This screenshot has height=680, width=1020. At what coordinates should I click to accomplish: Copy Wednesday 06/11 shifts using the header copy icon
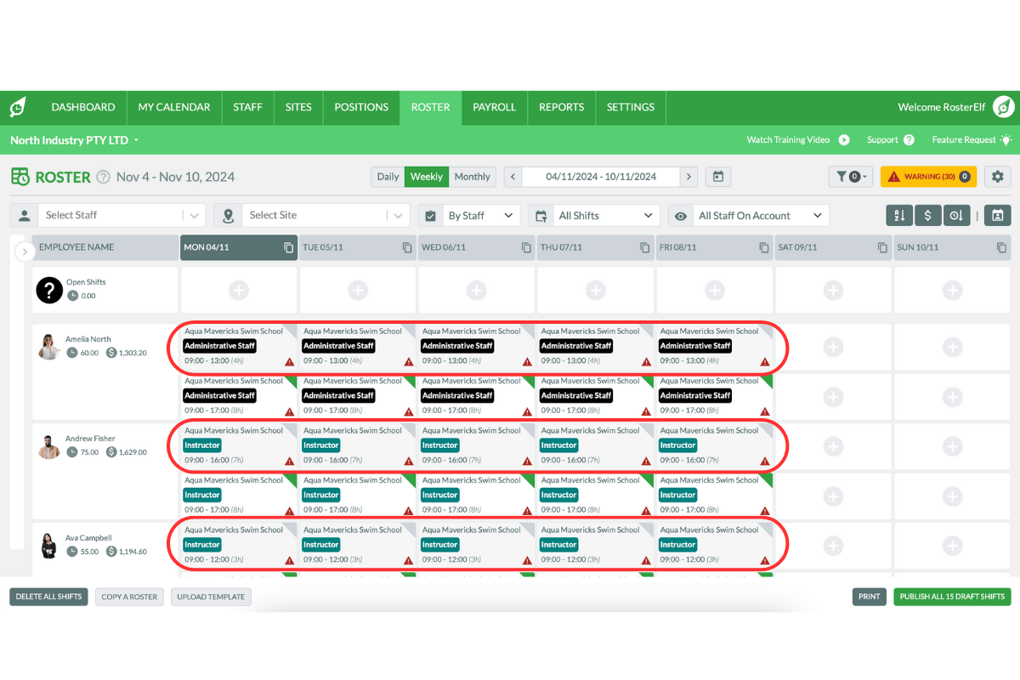tap(526, 247)
